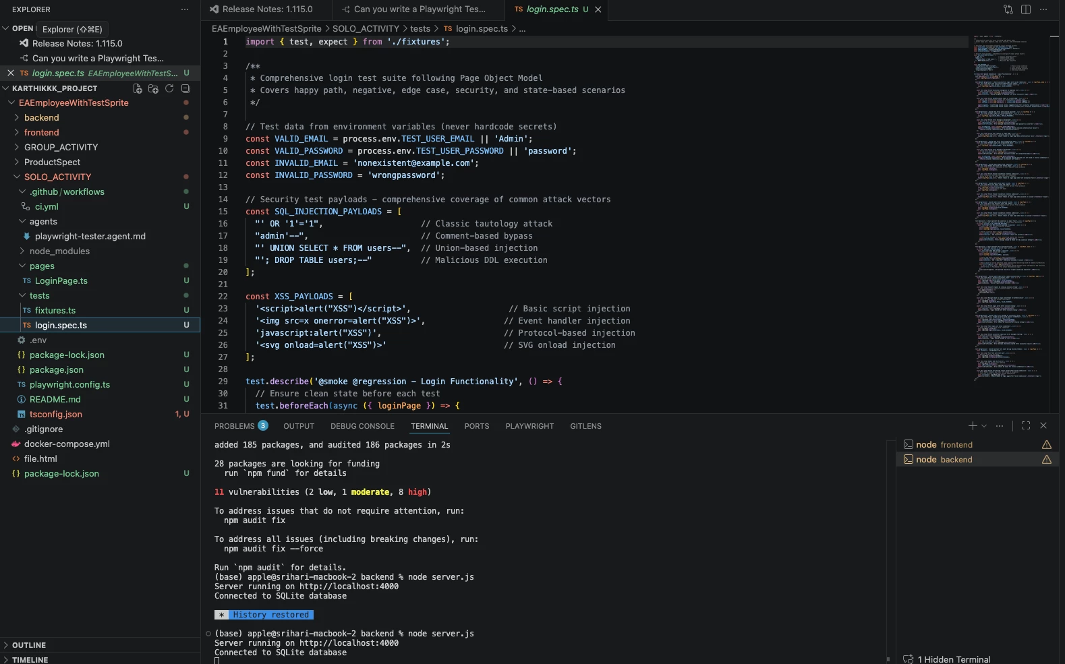Open the .env file
The image size is (1065, 664).
[x=38, y=340]
